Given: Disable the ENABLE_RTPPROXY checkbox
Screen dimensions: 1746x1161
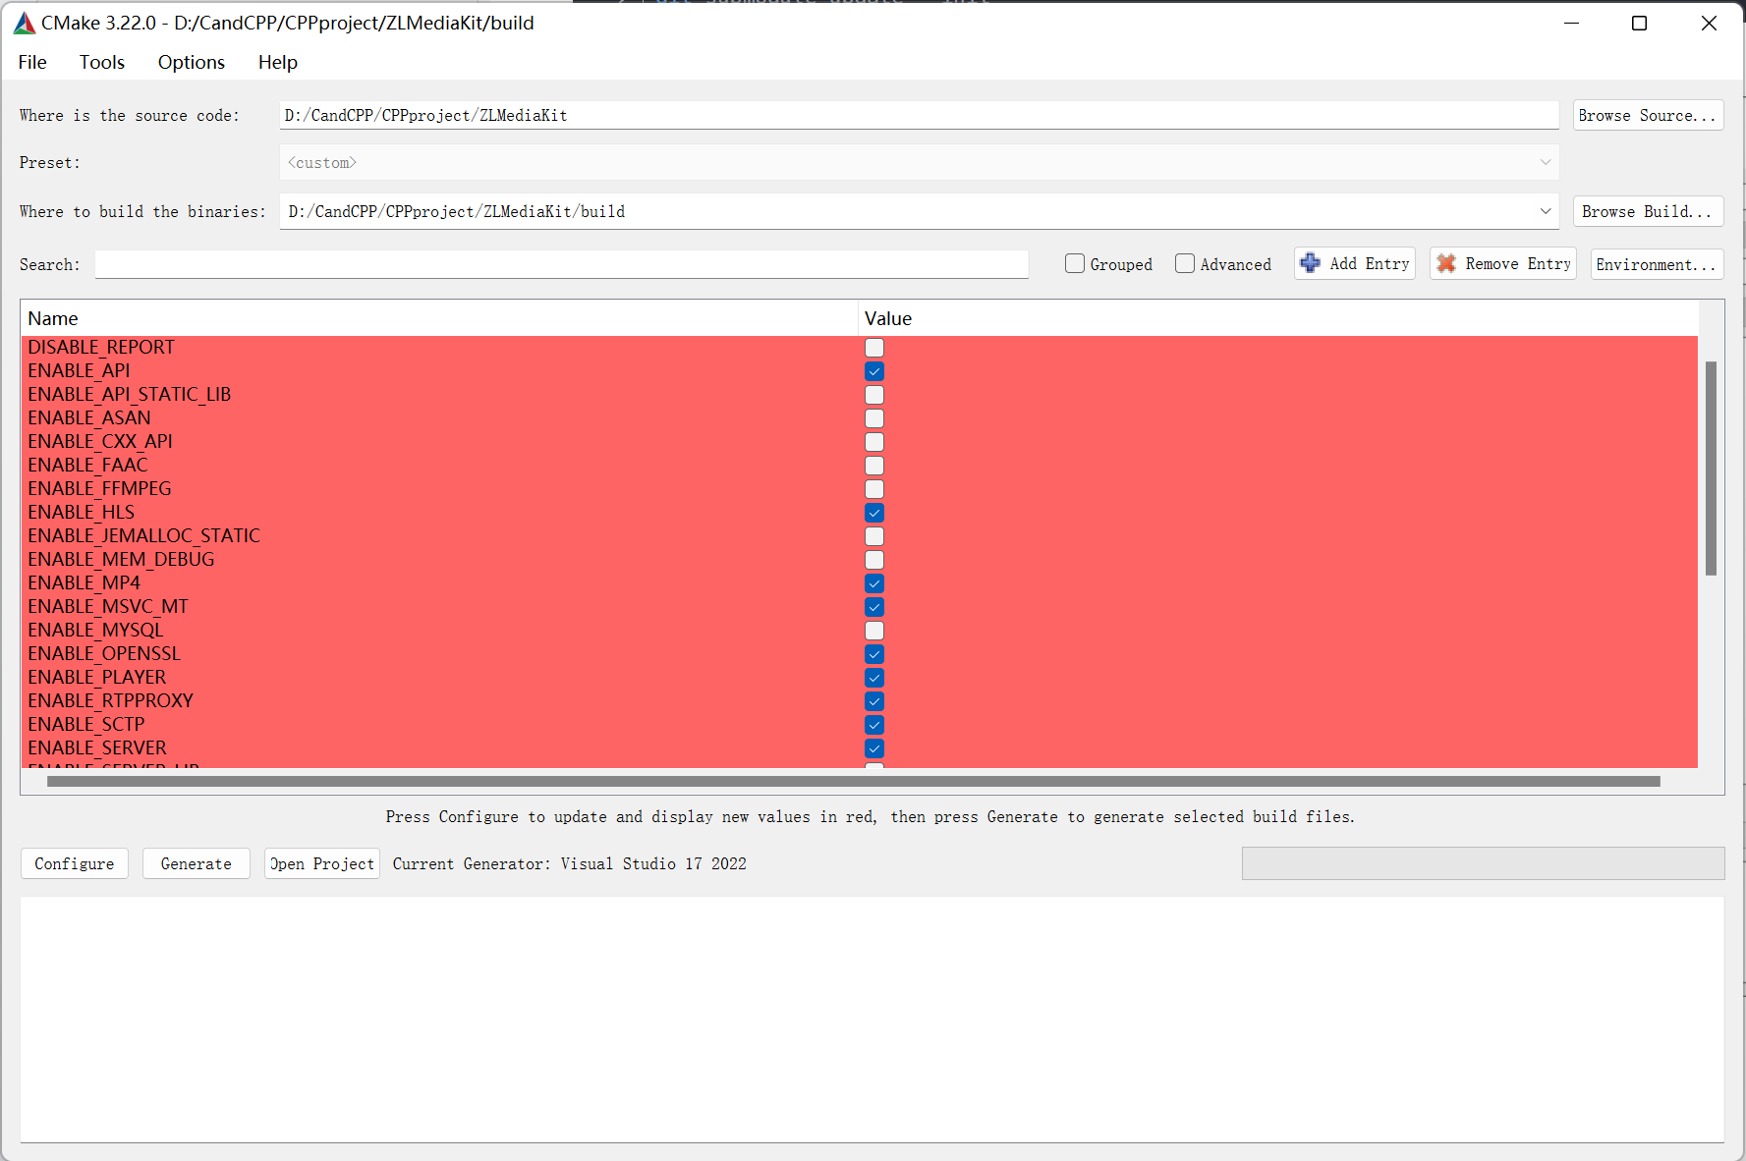Looking at the screenshot, I should pos(874,701).
